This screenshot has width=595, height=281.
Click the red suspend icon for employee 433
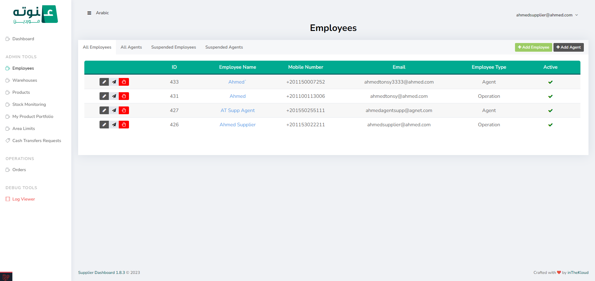click(x=124, y=82)
